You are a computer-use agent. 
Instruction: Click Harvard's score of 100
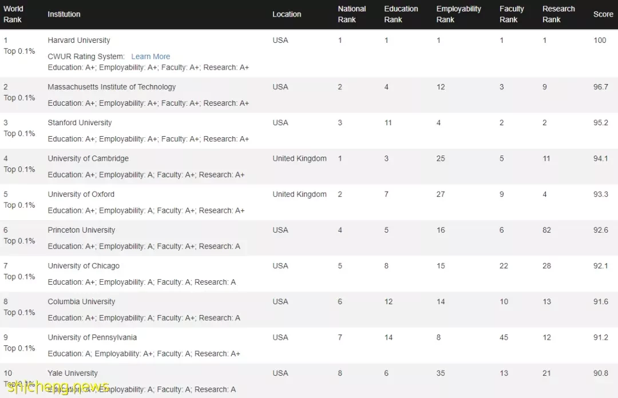pyautogui.click(x=600, y=40)
